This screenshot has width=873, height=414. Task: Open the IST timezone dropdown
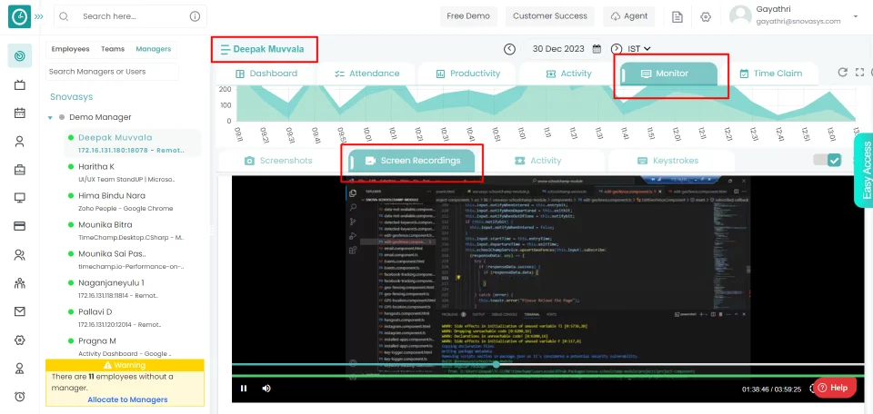(x=639, y=49)
